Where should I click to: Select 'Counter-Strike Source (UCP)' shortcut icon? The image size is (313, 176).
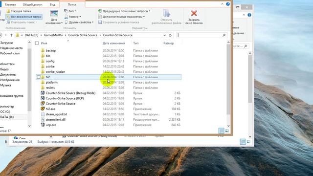click(43, 98)
